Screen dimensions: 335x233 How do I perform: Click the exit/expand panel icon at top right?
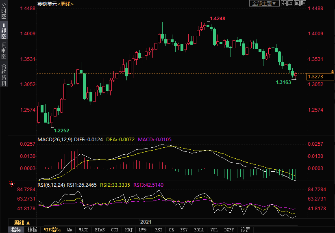[303, 3]
